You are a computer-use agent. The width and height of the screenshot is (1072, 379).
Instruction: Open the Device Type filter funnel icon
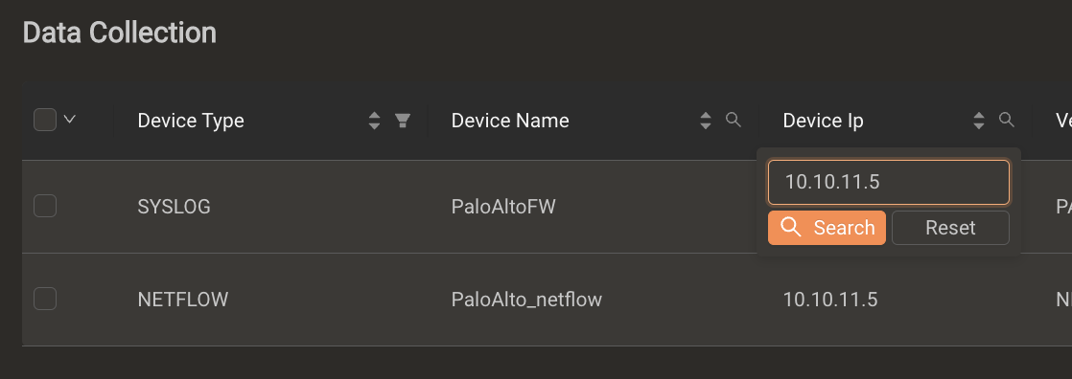(403, 121)
